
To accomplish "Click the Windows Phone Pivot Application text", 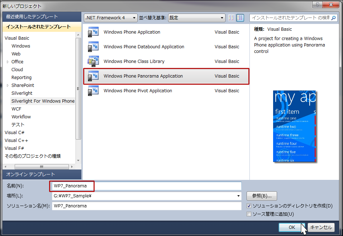I will tap(138, 91).
